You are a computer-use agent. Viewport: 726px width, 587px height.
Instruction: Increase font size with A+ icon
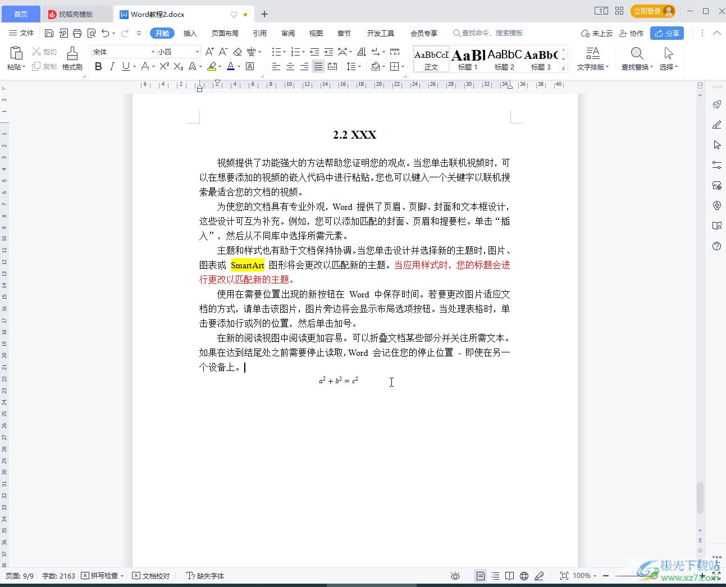click(209, 52)
